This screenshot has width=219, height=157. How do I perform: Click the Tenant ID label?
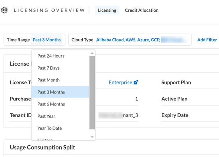point(21,115)
